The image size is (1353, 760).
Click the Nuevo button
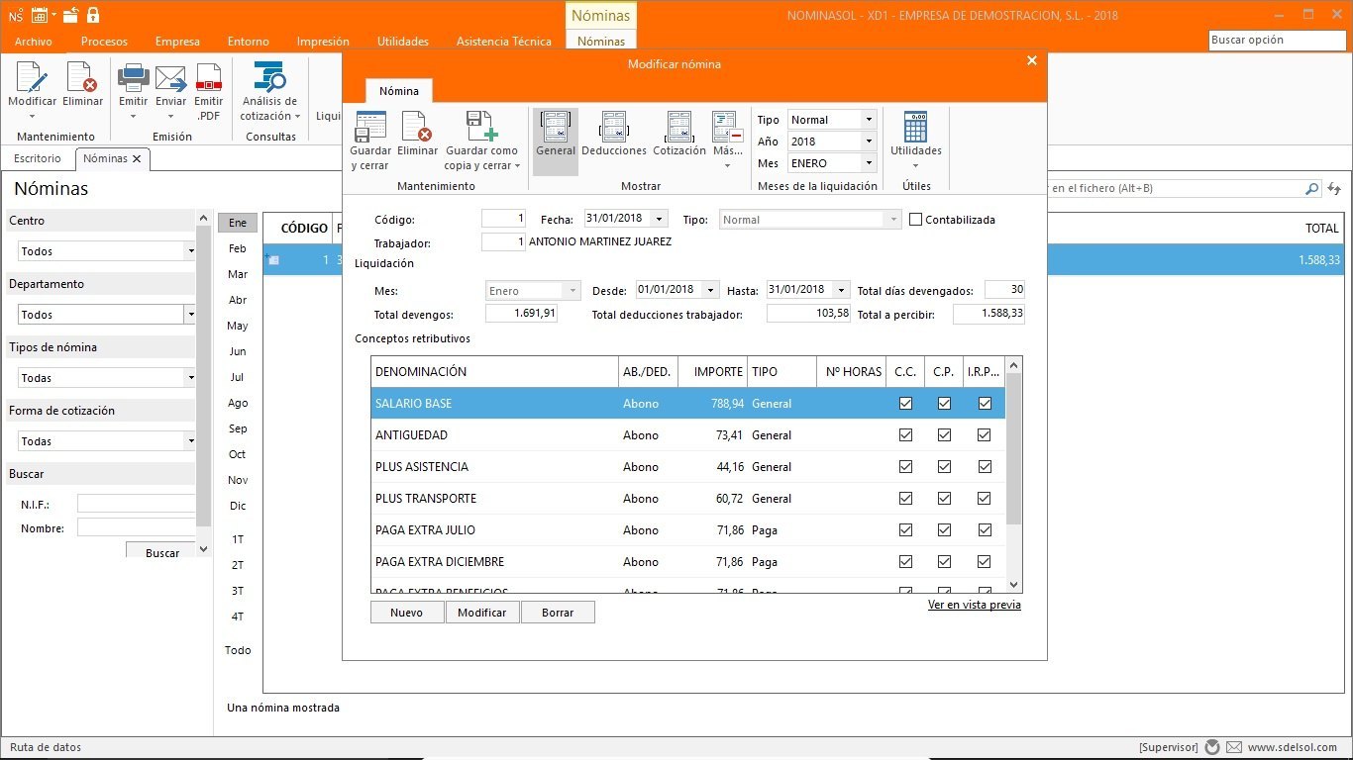coord(406,613)
